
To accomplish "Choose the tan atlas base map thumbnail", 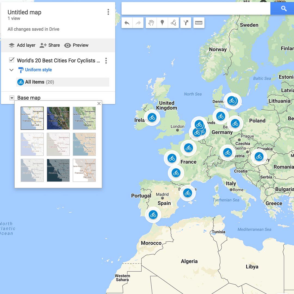I will [84, 144].
